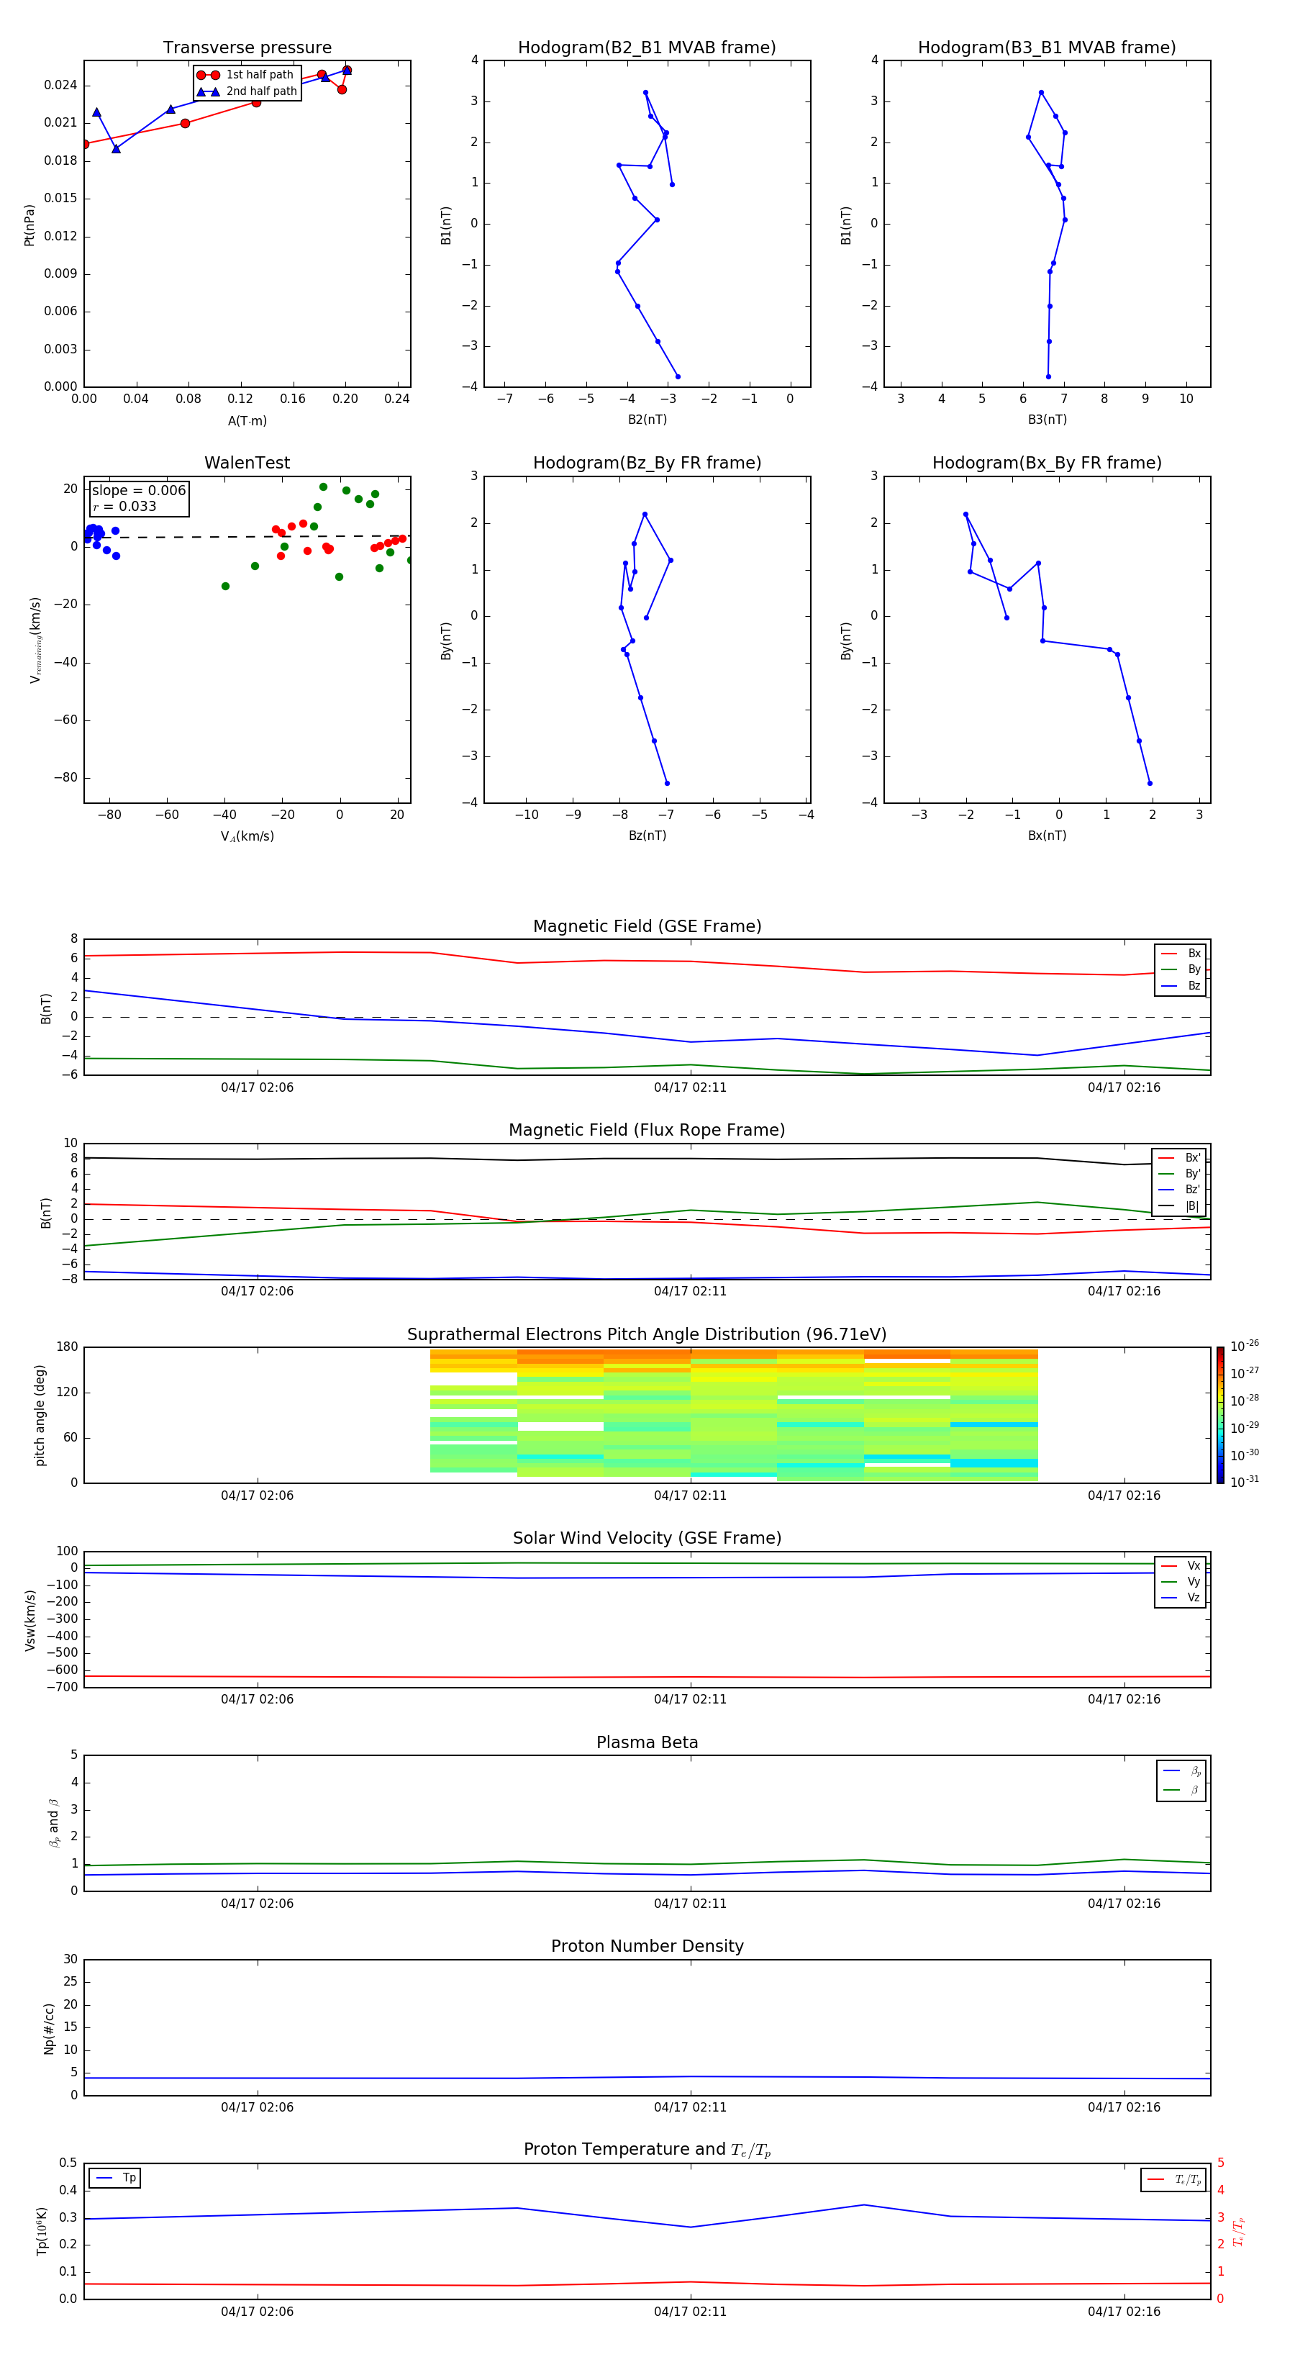This screenshot has height=2375, width=1295.
Task: Click the 'r = 0.033' annotation
Action: [x=124, y=506]
